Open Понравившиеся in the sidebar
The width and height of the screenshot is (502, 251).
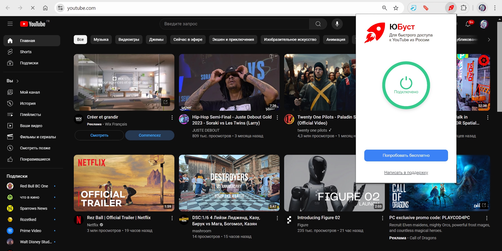coord(32,159)
